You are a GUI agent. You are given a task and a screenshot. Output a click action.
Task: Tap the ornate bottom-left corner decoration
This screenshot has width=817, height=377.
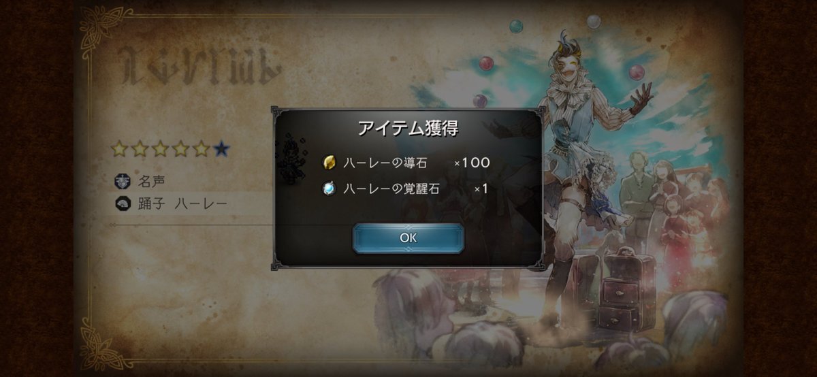click(102, 347)
